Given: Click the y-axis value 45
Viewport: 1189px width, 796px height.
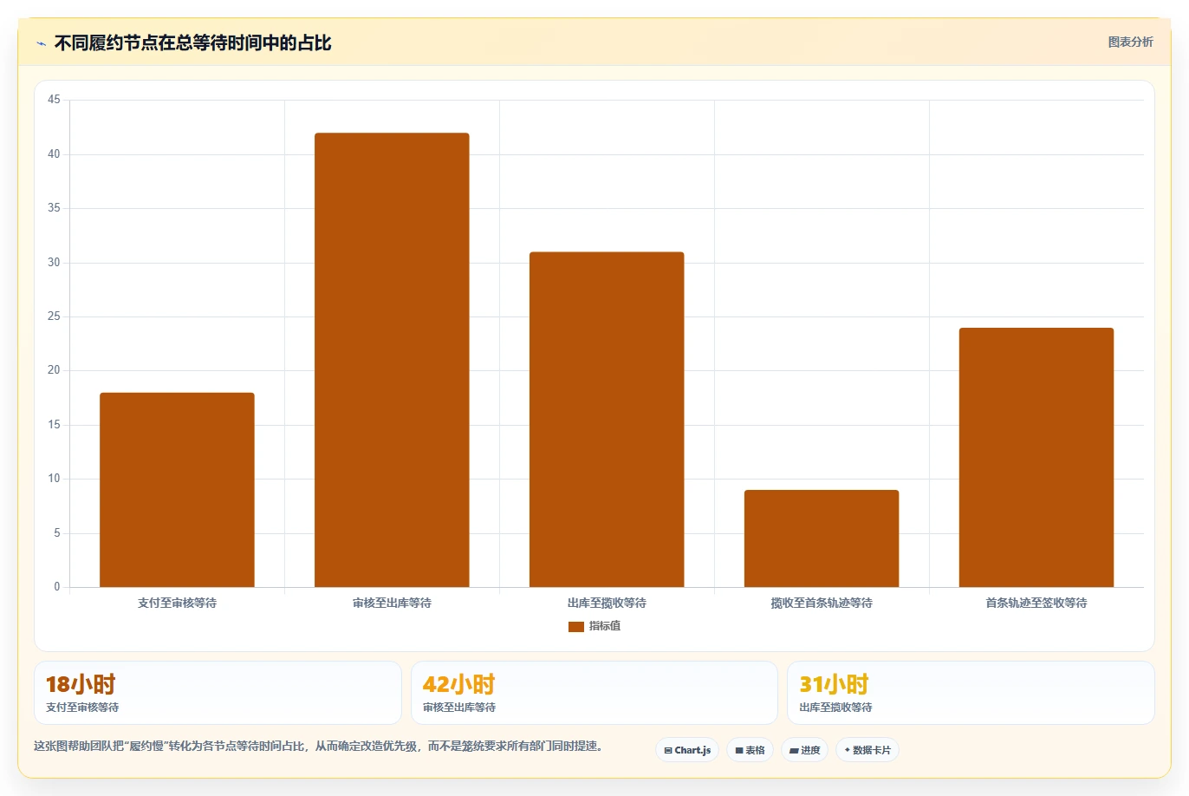Looking at the screenshot, I should click(x=54, y=100).
